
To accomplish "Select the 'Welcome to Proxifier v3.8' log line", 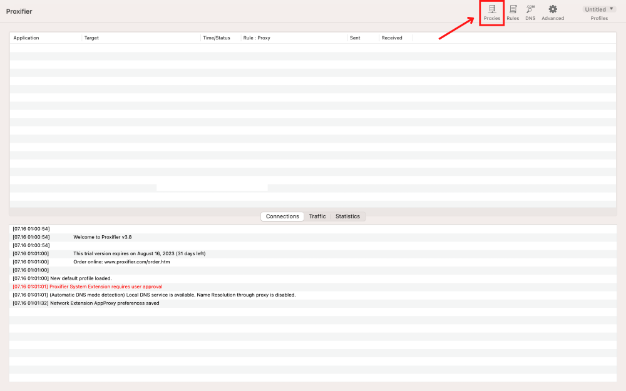I will [x=312, y=237].
